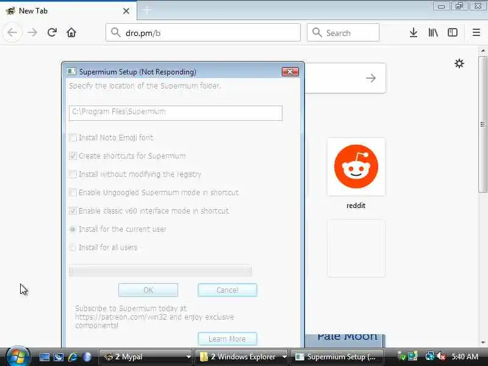Expand the Mypal taskbar group arrow
This screenshot has width=488, height=366.
click(188, 357)
